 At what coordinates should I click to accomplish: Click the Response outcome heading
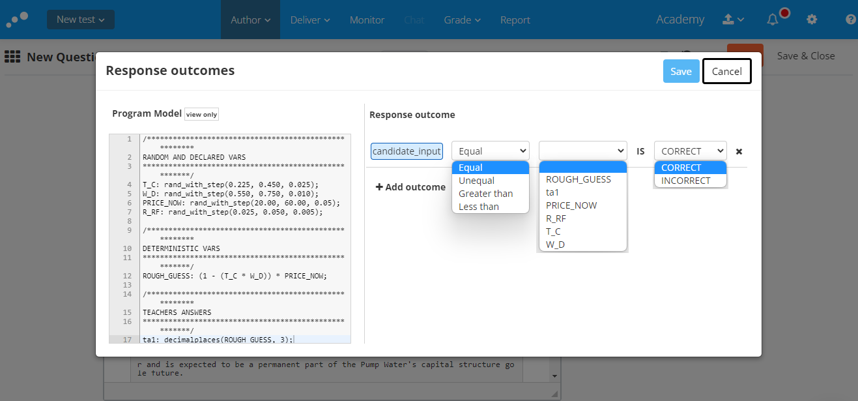(412, 115)
